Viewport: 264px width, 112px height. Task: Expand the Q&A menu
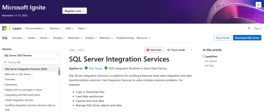point(70,28)
